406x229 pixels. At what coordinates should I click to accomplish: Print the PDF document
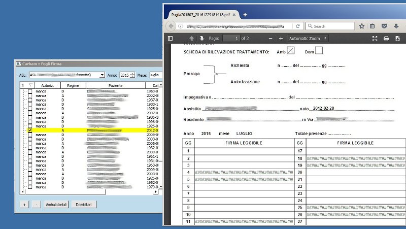386,39
